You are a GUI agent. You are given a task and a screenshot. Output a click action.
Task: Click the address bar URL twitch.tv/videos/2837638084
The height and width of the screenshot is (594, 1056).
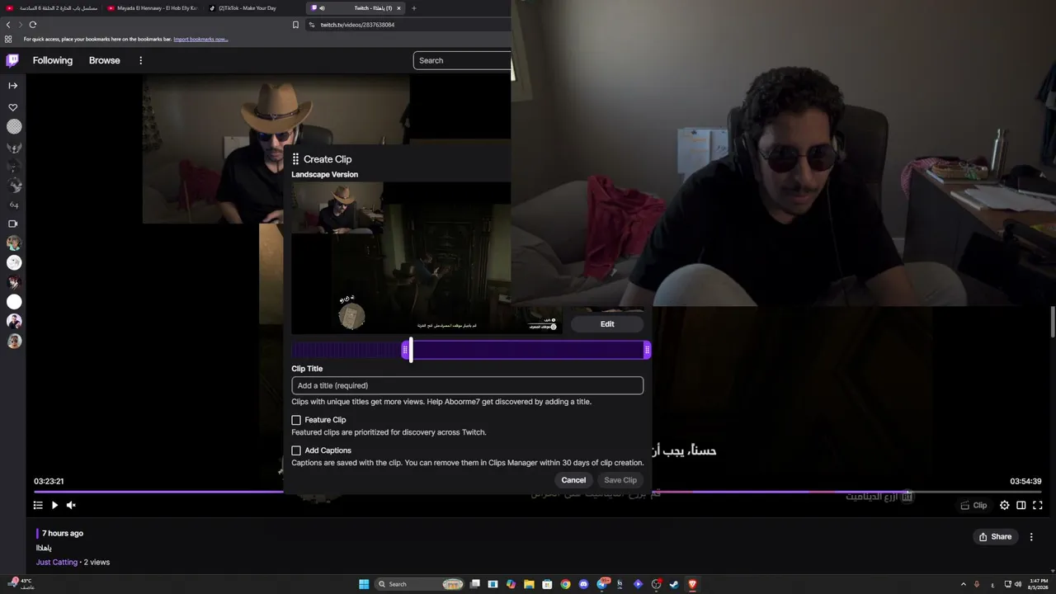tap(357, 25)
